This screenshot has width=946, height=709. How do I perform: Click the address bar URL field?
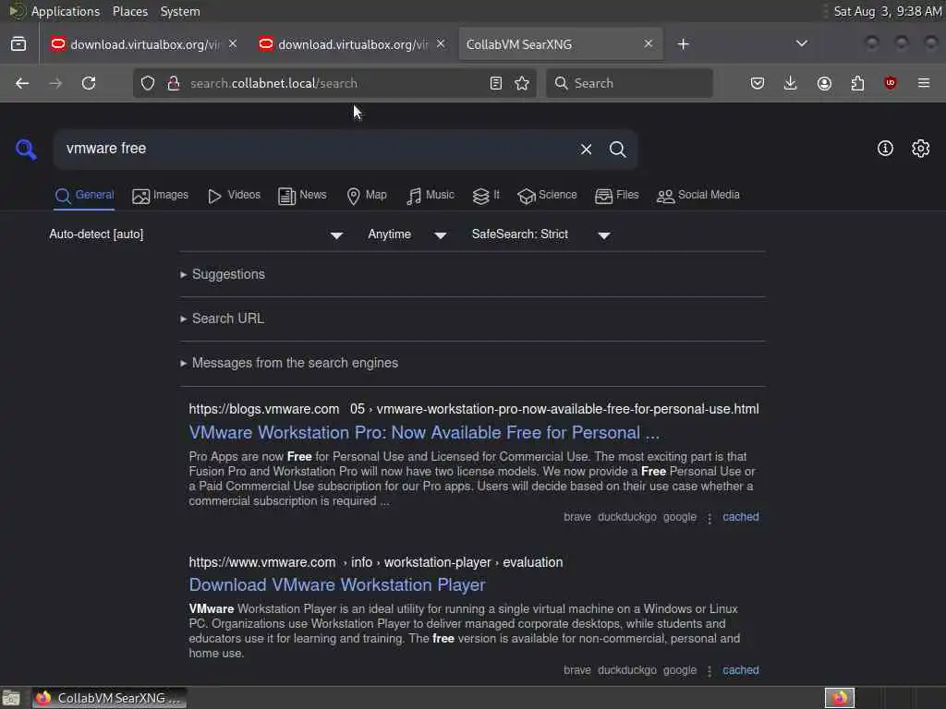[x=335, y=83]
